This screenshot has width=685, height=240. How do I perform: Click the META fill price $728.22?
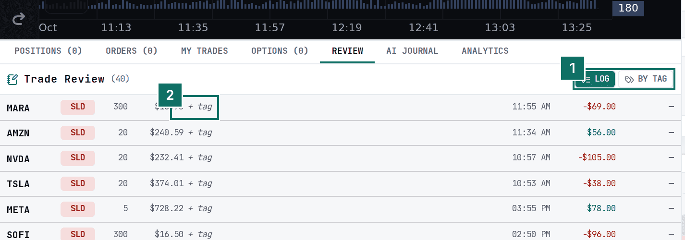167,209
